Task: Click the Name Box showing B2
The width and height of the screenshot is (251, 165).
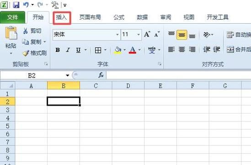Action: [x=32, y=75]
